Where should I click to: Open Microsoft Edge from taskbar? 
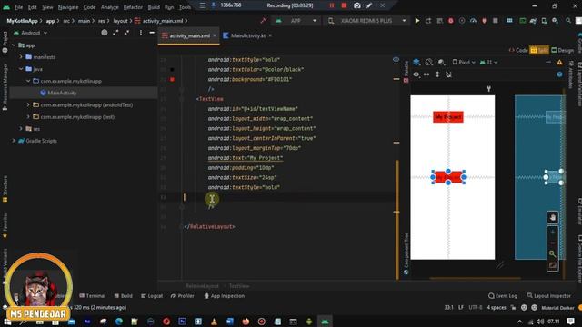pos(119,322)
